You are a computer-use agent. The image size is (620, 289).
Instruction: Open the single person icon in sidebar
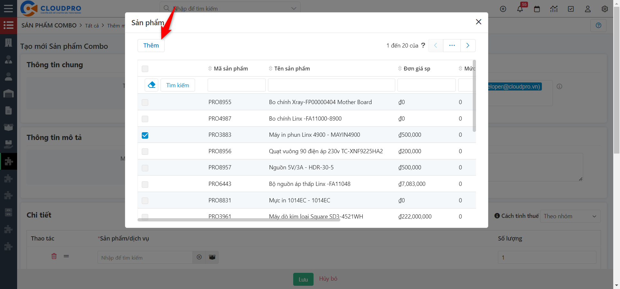pos(8,77)
